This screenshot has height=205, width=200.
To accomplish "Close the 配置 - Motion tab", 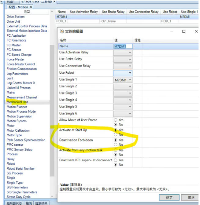I will 31,7.
